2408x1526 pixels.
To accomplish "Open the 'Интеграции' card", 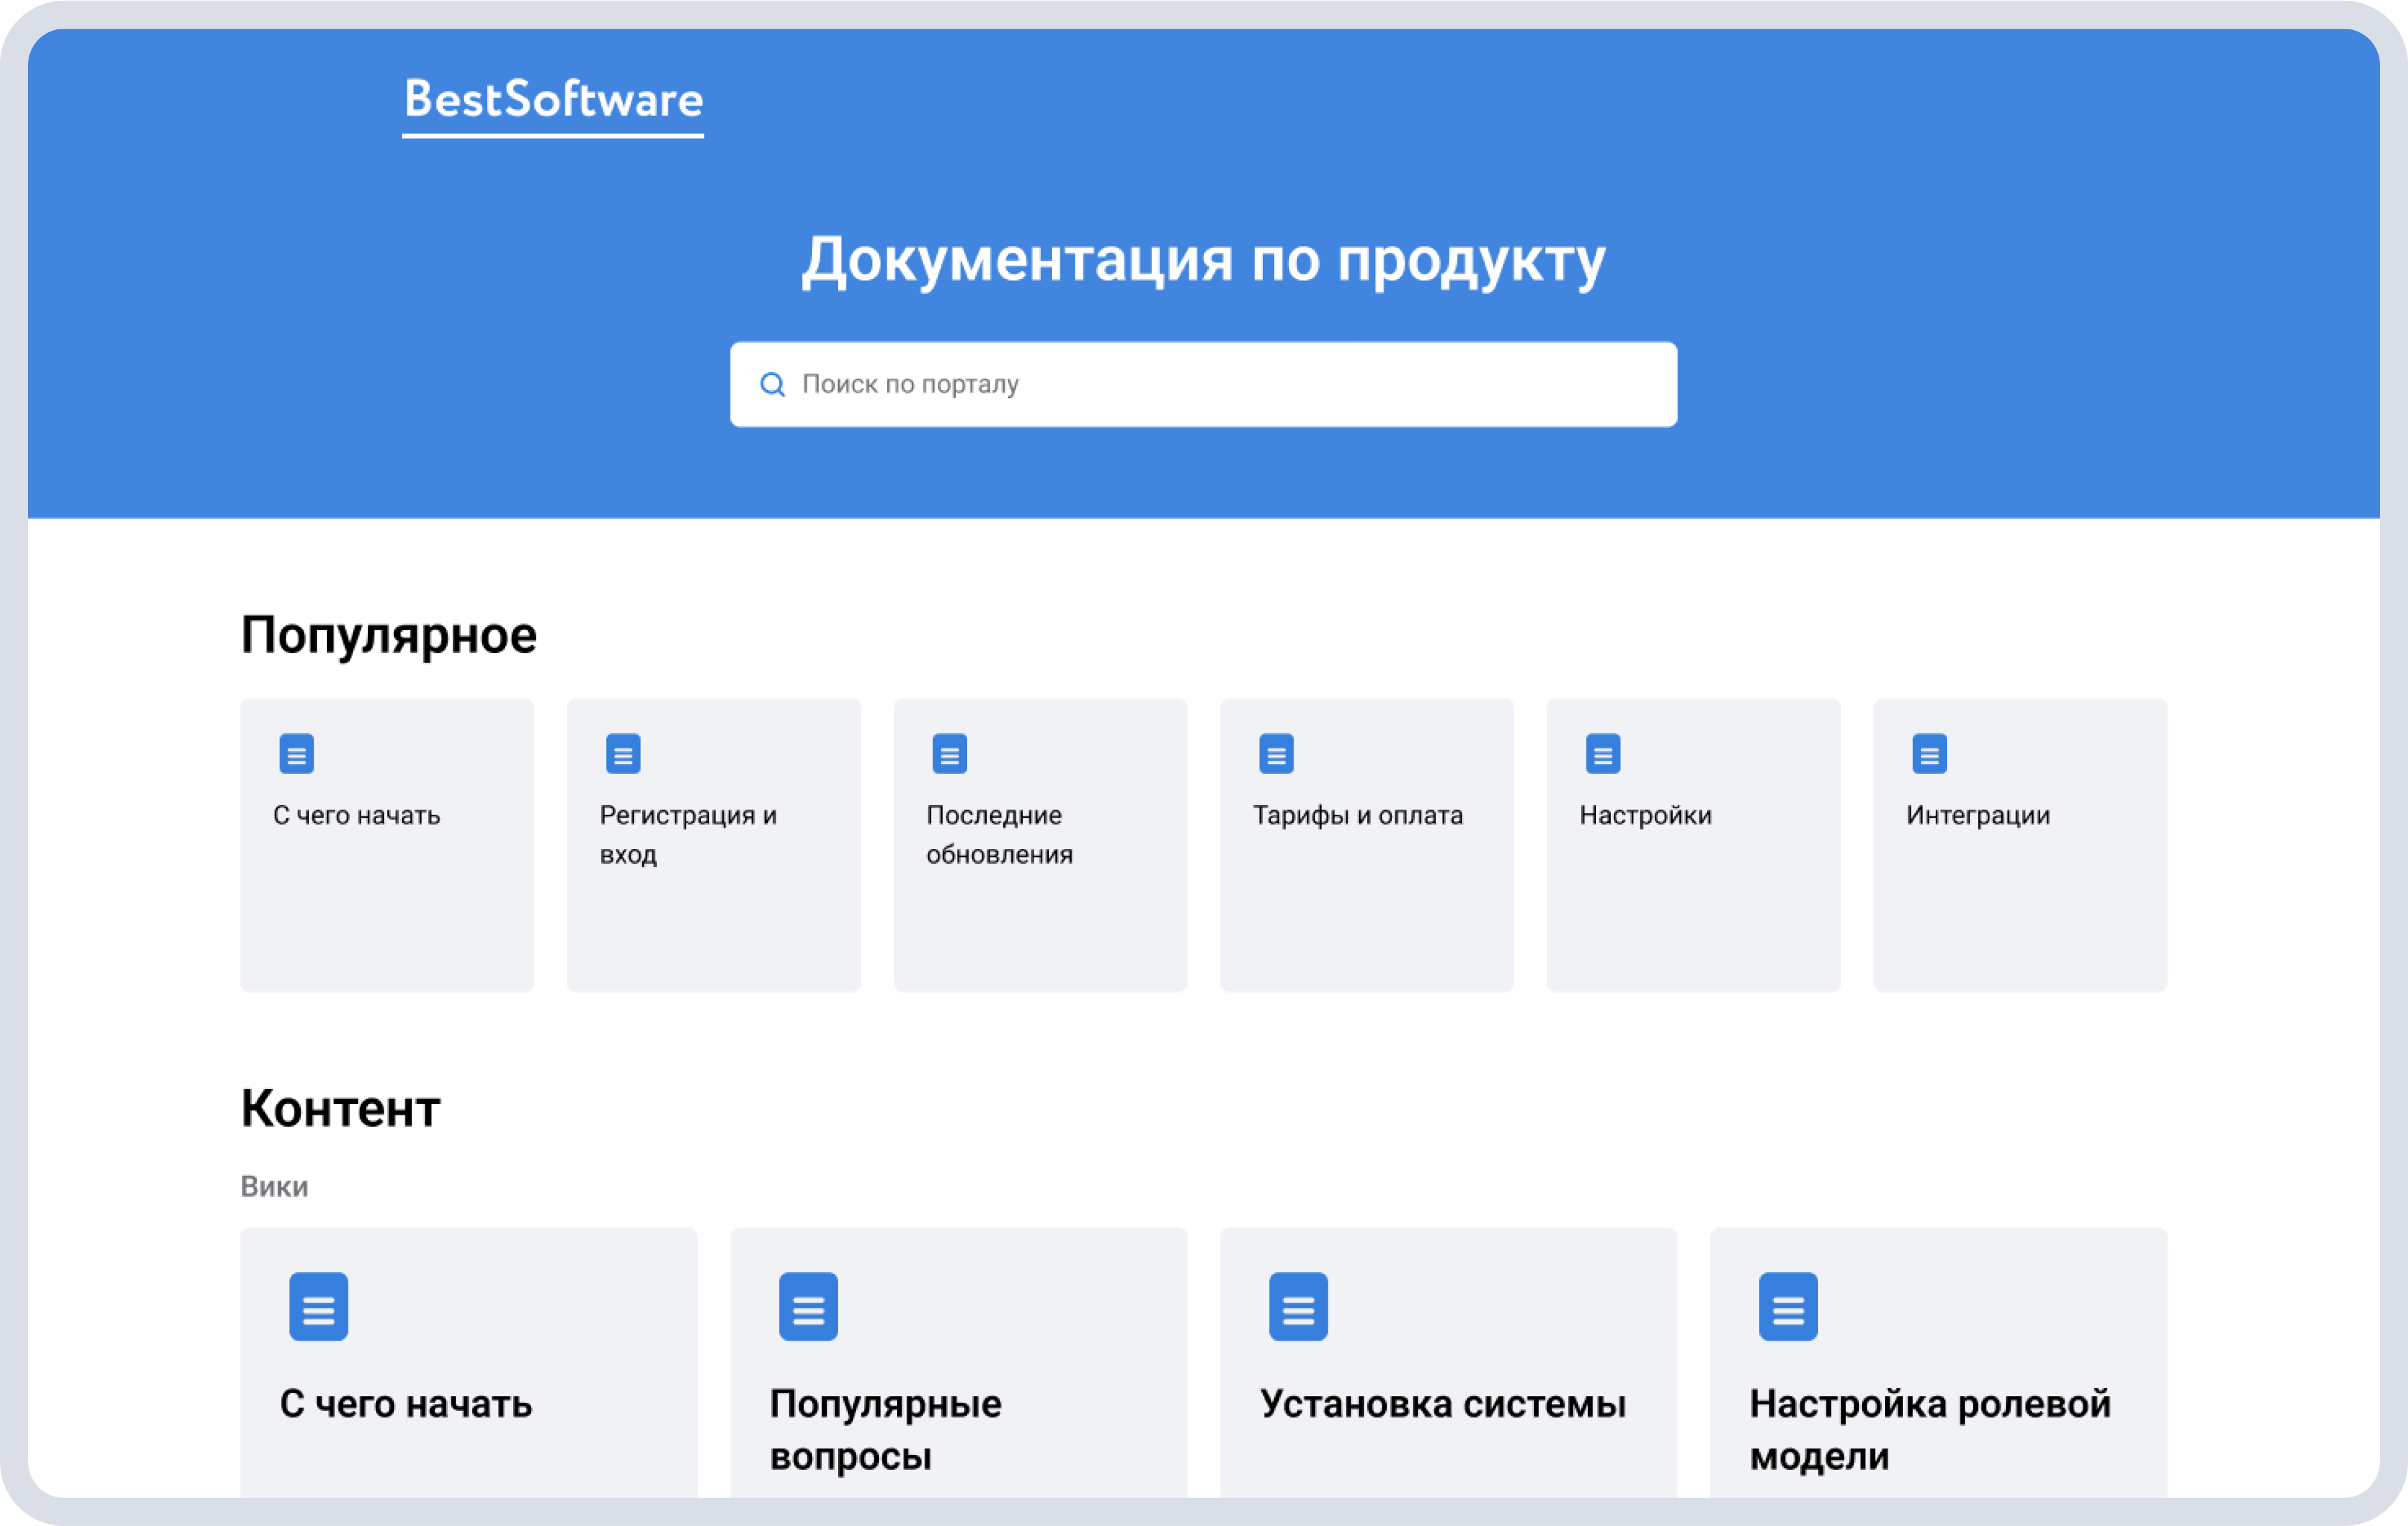I will coord(2019,845).
